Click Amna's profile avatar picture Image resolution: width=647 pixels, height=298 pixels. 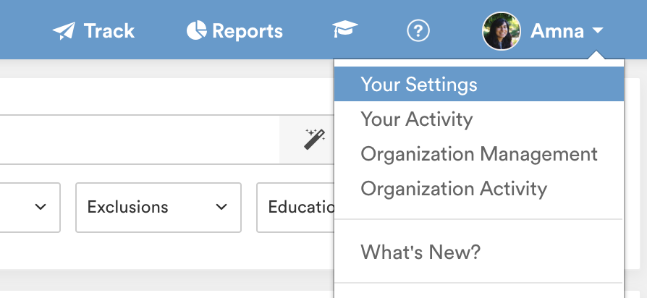(502, 31)
